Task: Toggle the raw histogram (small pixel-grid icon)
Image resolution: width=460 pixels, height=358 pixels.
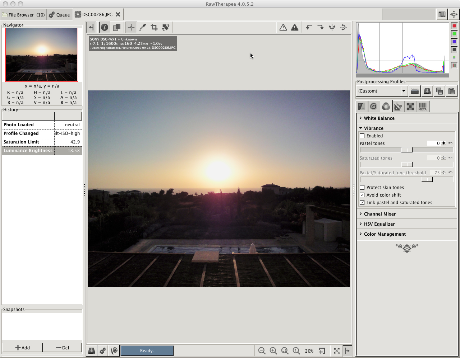Action: point(454,57)
